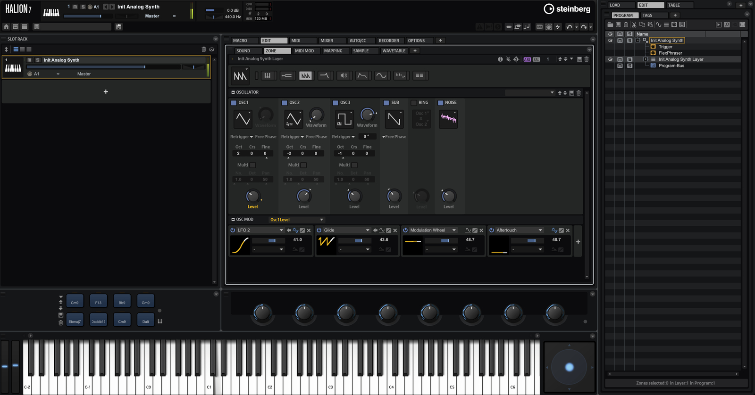Click the LFO 2 modulation depth slider
Image resolution: width=755 pixels, height=395 pixels.
tap(269, 240)
